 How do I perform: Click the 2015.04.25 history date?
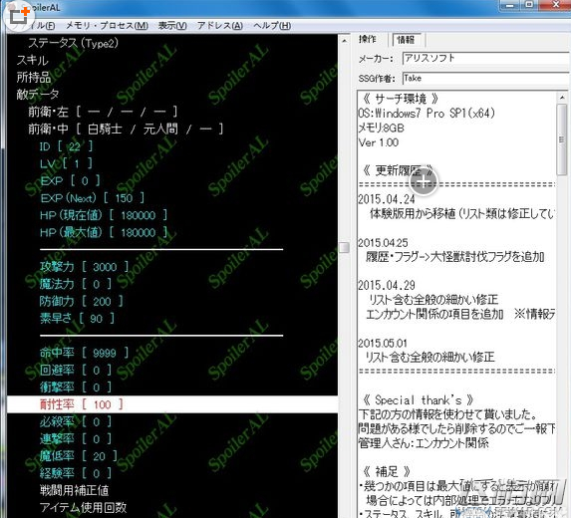point(383,243)
